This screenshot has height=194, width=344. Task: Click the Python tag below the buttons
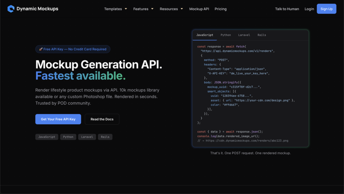(68, 137)
